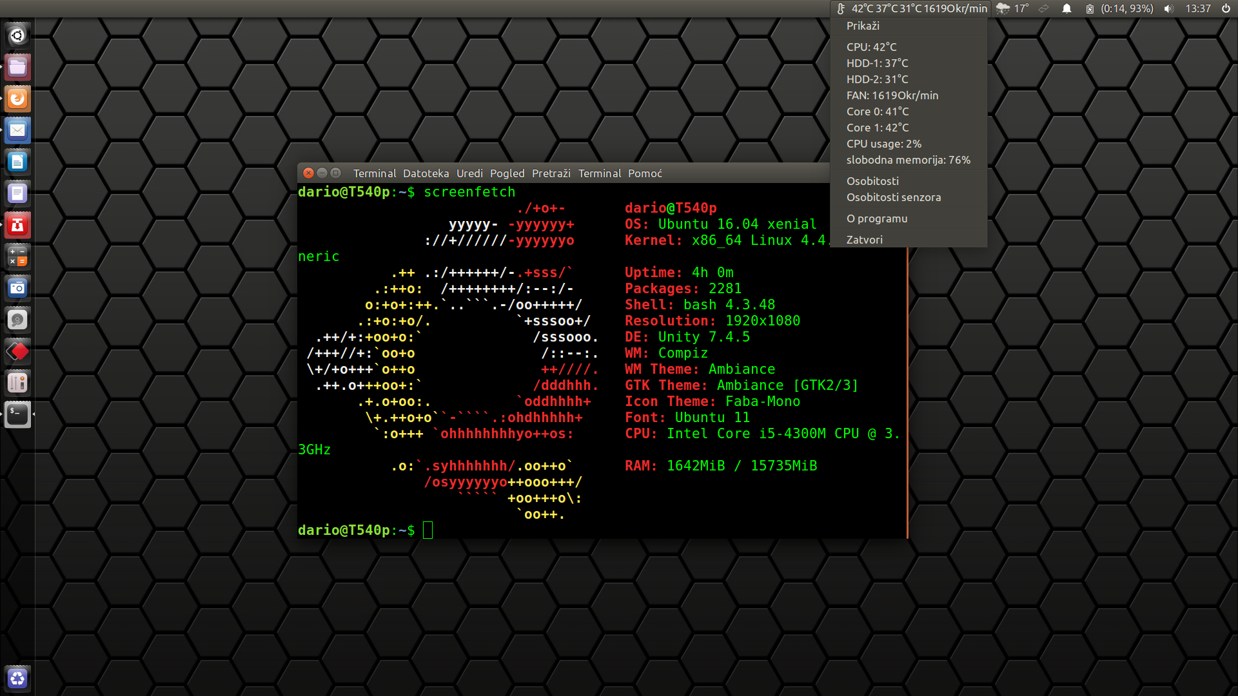This screenshot has height=696, width=1238.
Task: Open the network transfer arrows indicator
Action: pos(1044,8)
